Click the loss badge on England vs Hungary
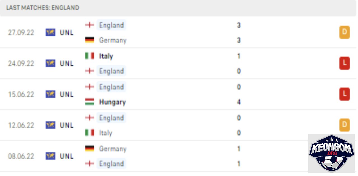 pyautogui.click(x=345, y=94)
